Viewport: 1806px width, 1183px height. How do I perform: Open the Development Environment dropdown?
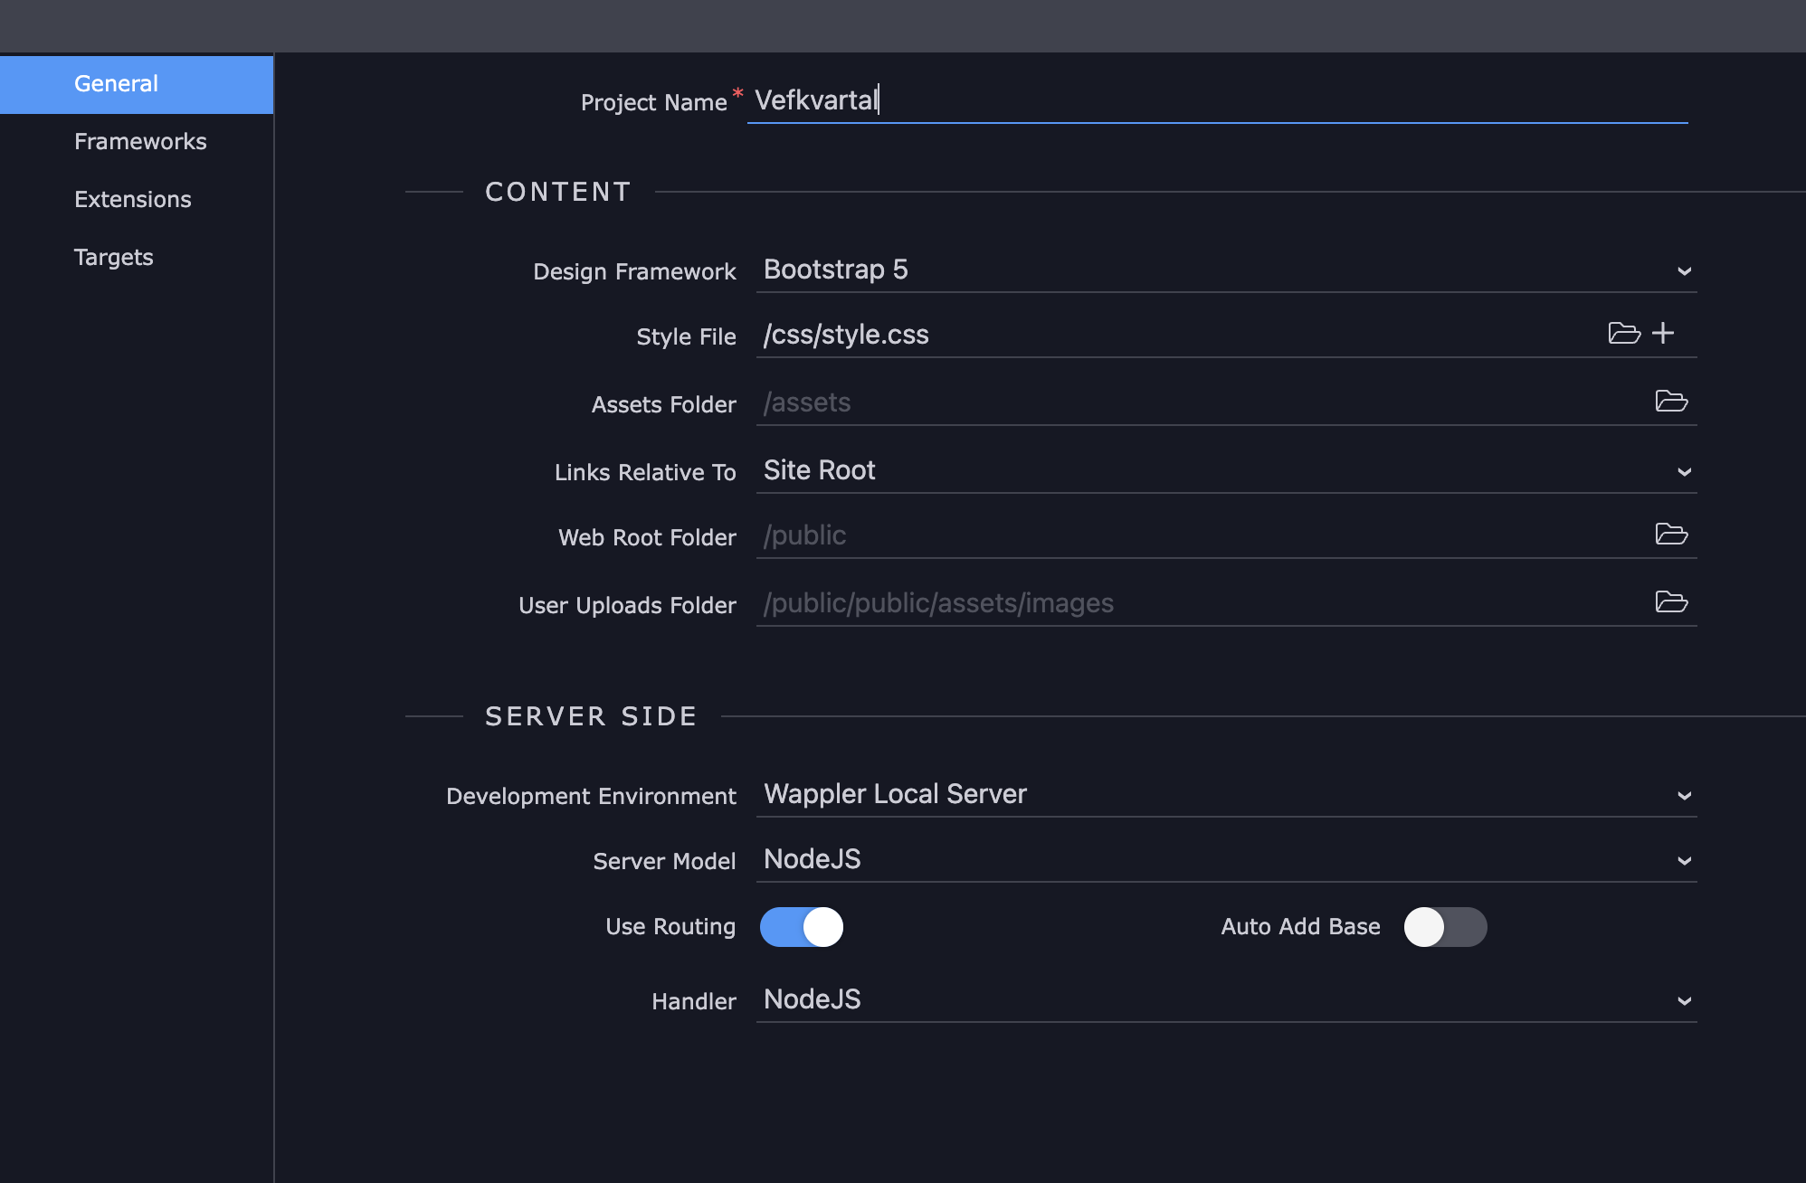1226,794
